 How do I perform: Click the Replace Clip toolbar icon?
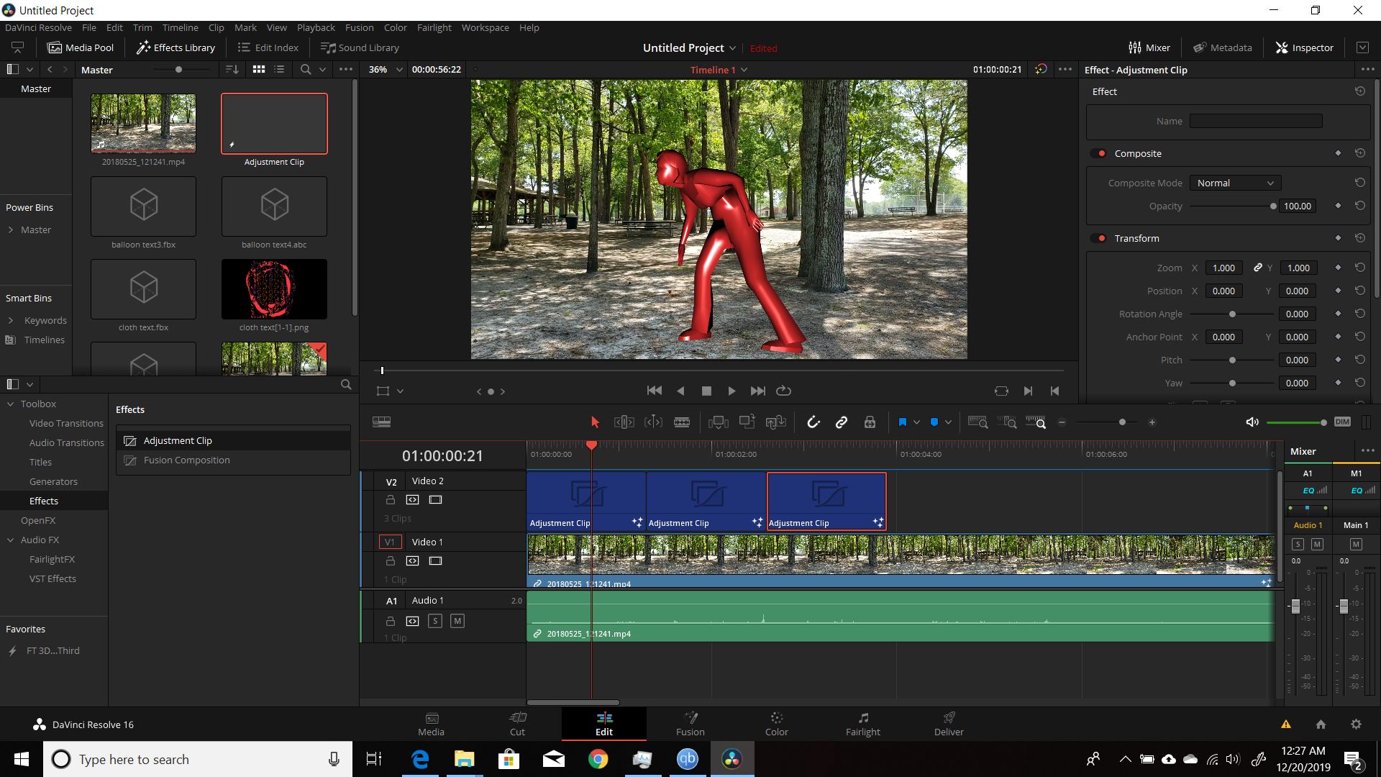(775, 422)
